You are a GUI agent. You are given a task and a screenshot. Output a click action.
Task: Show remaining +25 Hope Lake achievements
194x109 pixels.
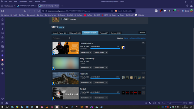click(143, 78)
